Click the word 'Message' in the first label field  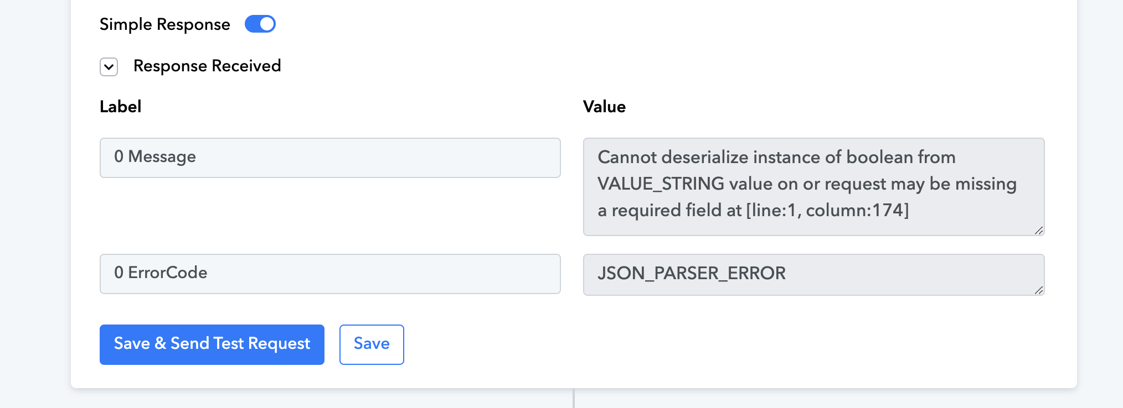pyautogui.click(x=162, y=157)
